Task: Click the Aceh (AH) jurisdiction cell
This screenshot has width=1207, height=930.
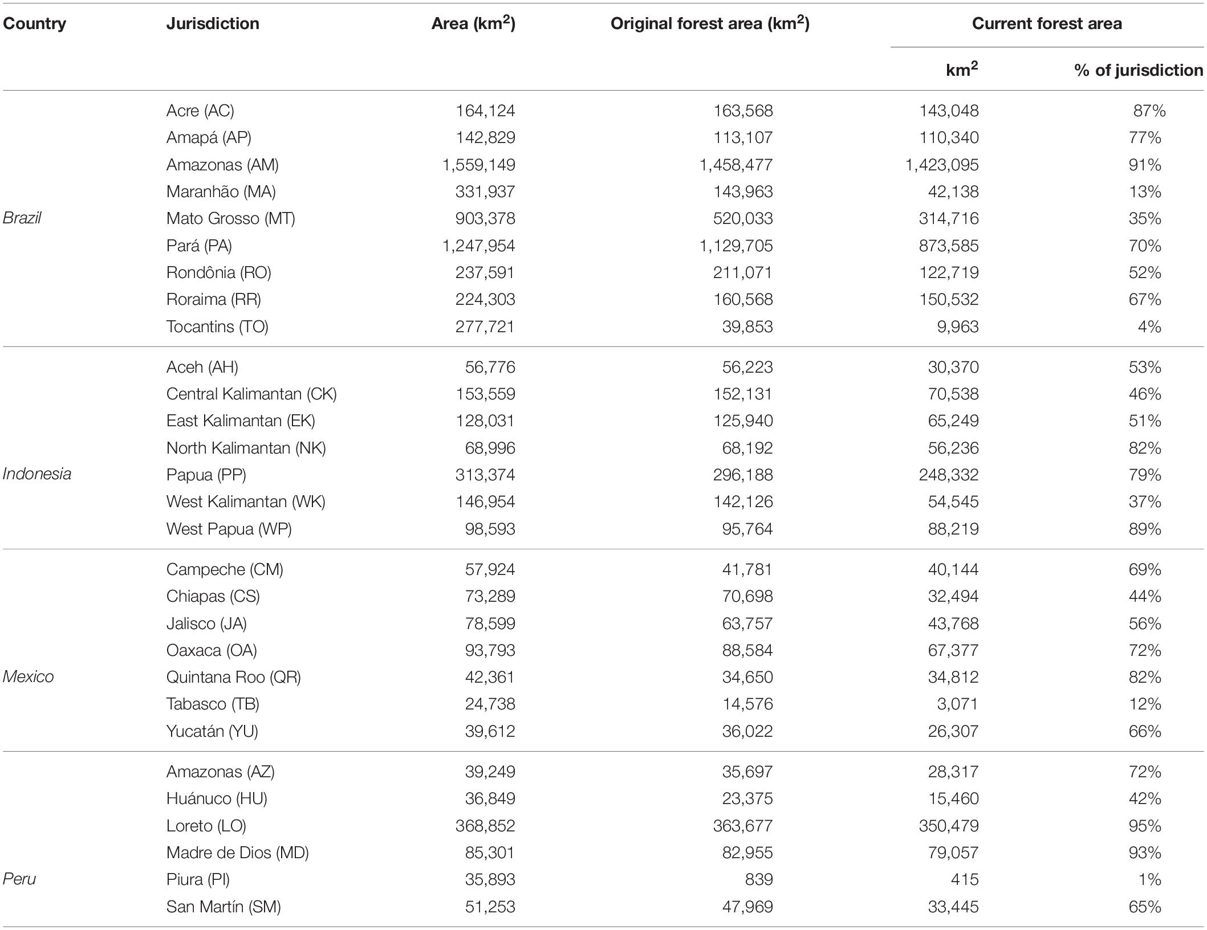Action: (202, 367)
